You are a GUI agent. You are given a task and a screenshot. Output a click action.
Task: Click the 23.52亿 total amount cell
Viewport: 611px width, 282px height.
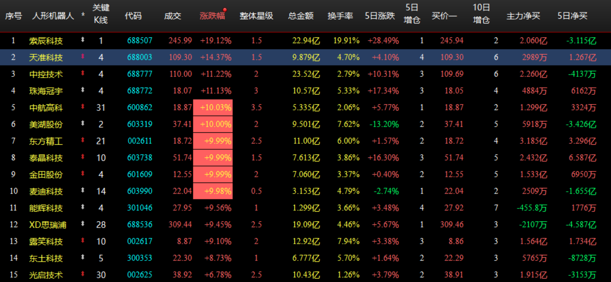306,74
